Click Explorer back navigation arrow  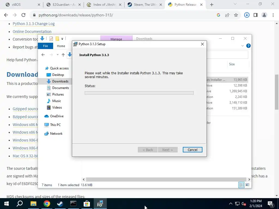click(x=43, y=55)
